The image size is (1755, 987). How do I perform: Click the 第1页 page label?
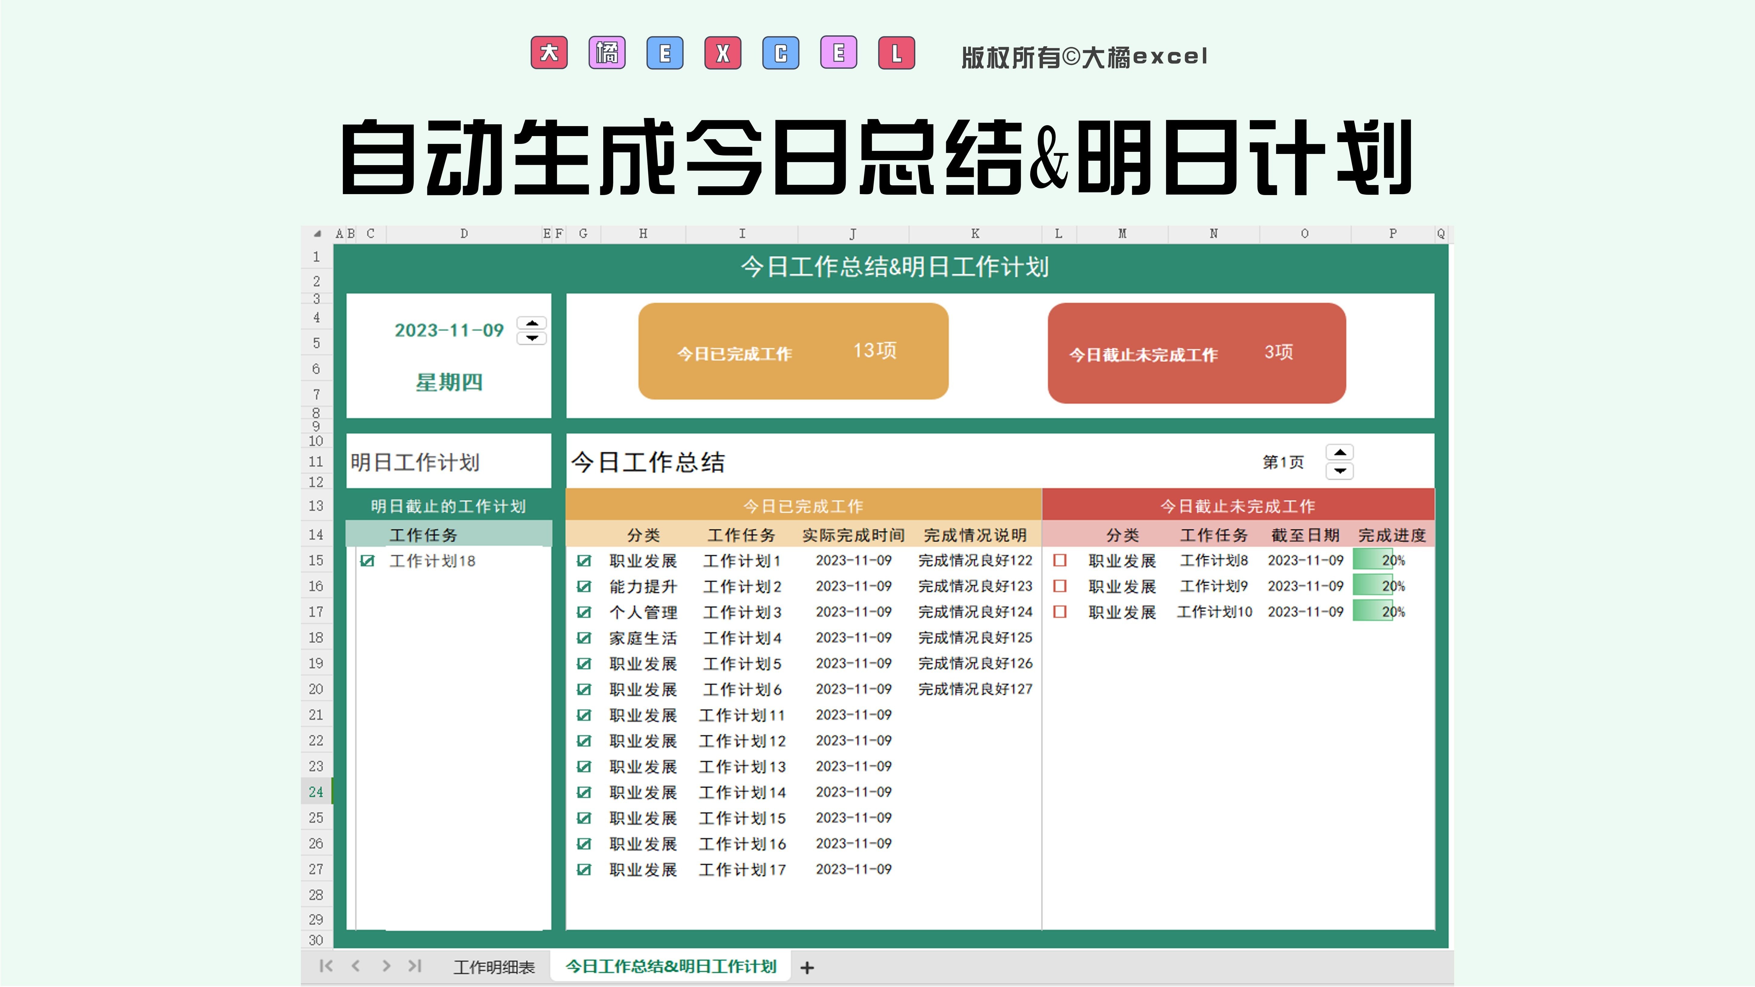click(1283, 463)
